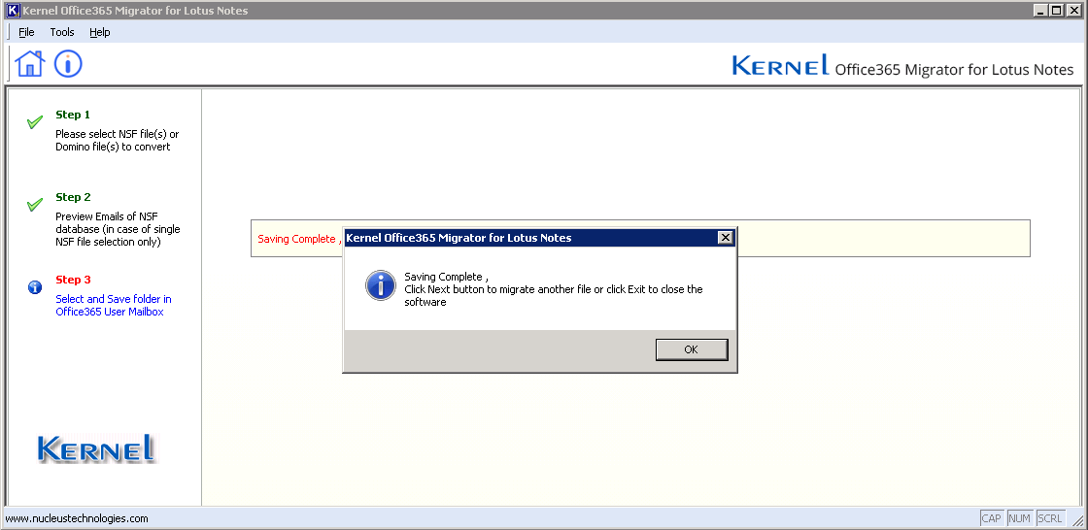Image resolution: width=1088 pixels, height=530 pixels.
Task: Click the Kernel app icon in the title bar
Action: (13, 11)
